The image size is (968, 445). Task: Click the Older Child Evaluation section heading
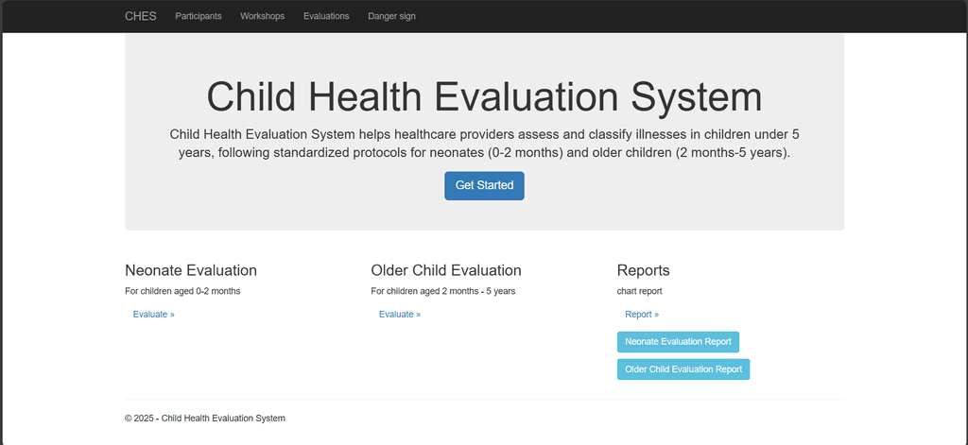tap(446, 271)
